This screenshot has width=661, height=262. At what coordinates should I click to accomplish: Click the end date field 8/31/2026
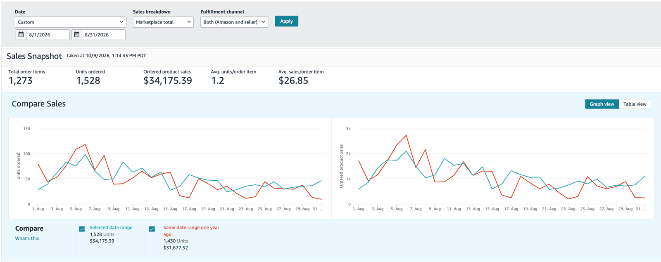pyautogui.click(x=103, y=35)
